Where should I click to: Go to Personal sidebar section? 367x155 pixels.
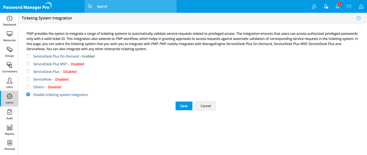click(9, 145)
